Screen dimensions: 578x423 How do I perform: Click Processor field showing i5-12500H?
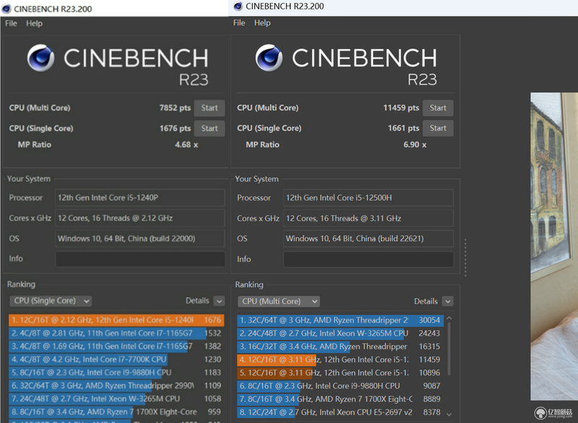click(x=368, y=198)
